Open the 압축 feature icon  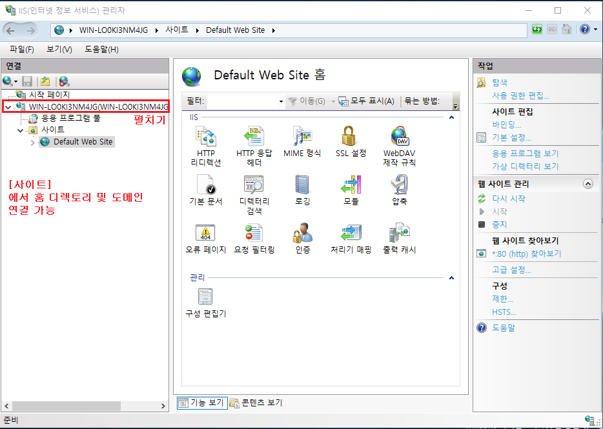400,185
